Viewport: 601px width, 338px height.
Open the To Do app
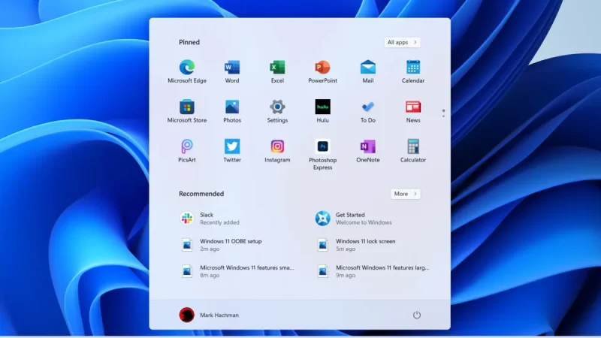pyautogui.click(x=368, y=107)
